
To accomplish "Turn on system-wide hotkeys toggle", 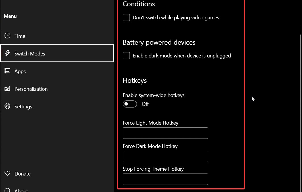I will [x=130, y=104].
